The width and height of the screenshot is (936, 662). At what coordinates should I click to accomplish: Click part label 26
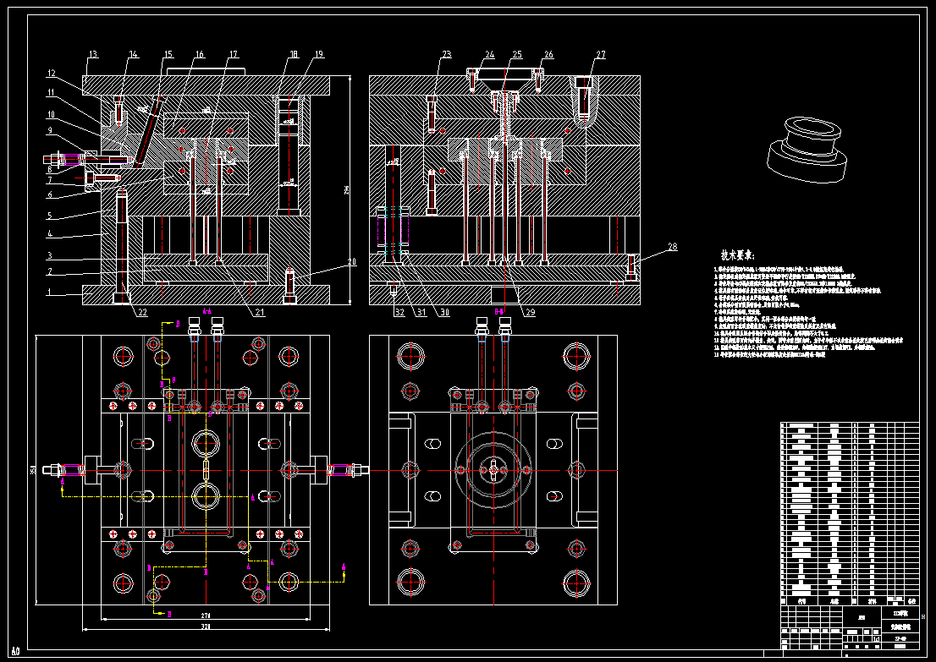coord(548,54)
